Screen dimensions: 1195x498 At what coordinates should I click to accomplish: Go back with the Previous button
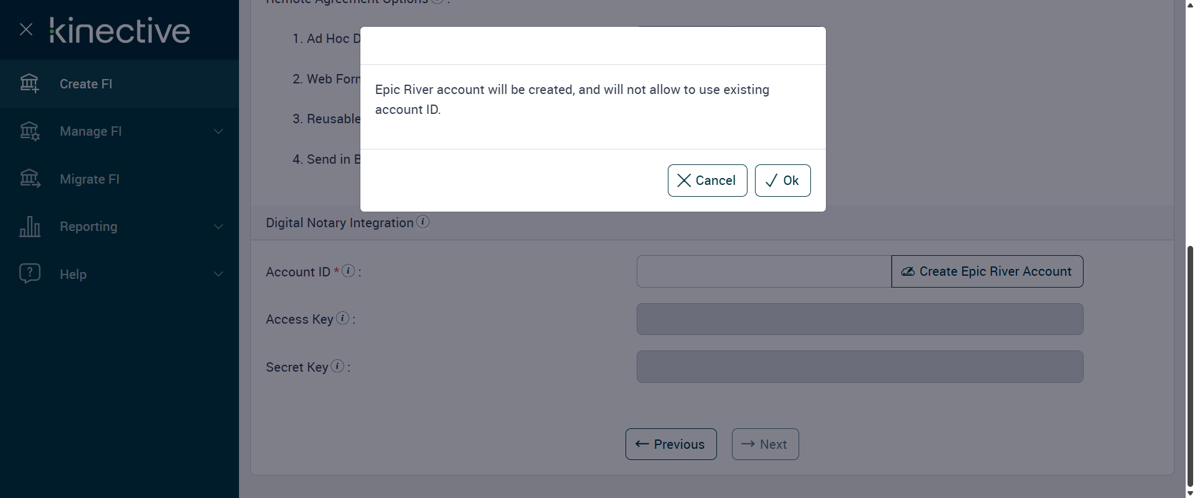pyautogui.click(x=671, y=444)
